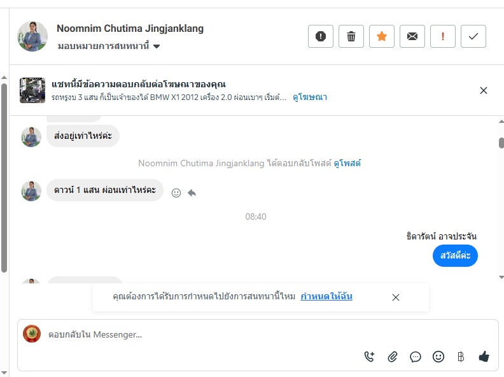Toggle the orange star follow-up flag
The height and width of the screenshot is (377, 504).
(x=382, y=36)
